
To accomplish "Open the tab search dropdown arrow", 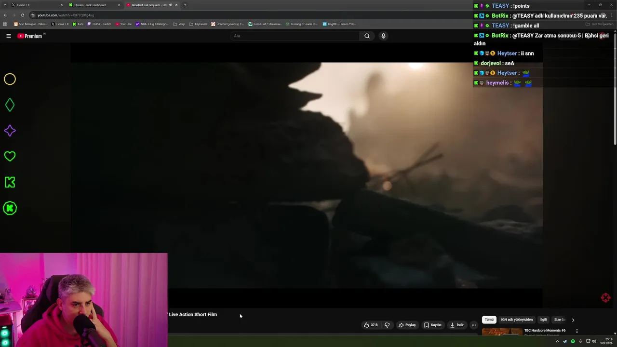I will click(x=4, y=5).
